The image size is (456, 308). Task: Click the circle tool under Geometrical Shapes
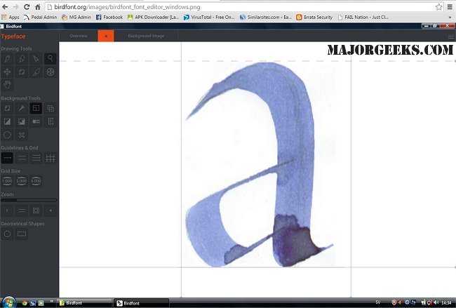7,233
